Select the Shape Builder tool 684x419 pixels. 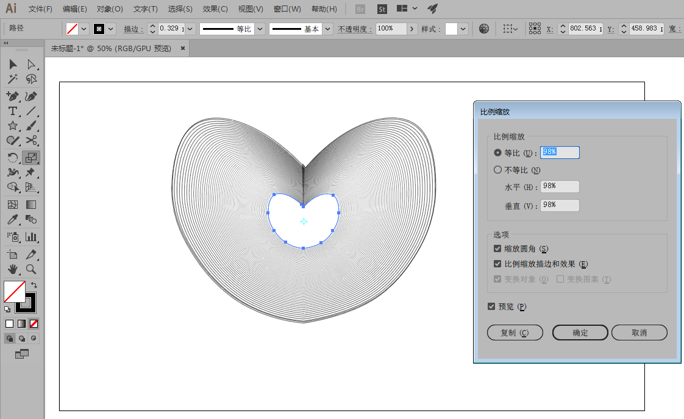tap(13, 187)
